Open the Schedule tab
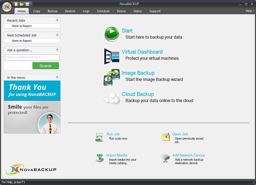Screen dimensions: 256x185 pyautogui.click(x=103, y=11)
